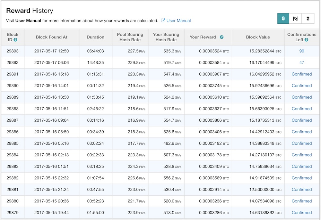
Task: Switch rewards to Namecoin currency
Action: [x=295, y=19]
